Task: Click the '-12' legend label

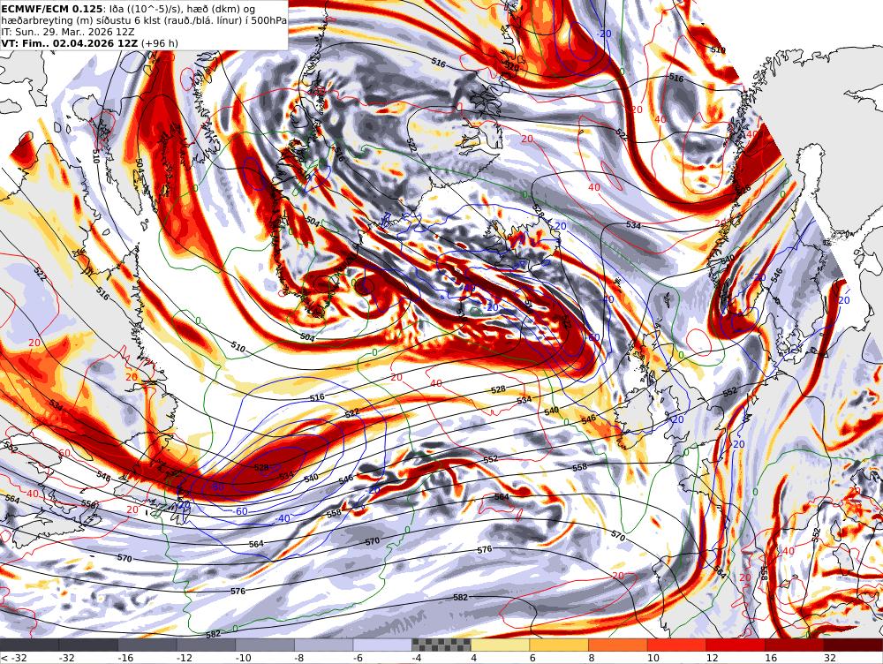Action: click(x=185, y=658)
